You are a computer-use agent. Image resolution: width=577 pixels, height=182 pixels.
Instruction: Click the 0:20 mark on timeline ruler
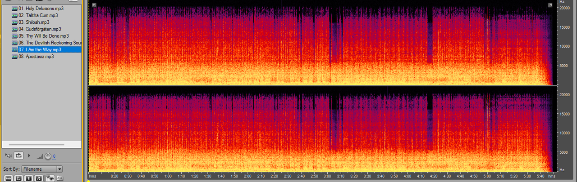pos(114,177)
